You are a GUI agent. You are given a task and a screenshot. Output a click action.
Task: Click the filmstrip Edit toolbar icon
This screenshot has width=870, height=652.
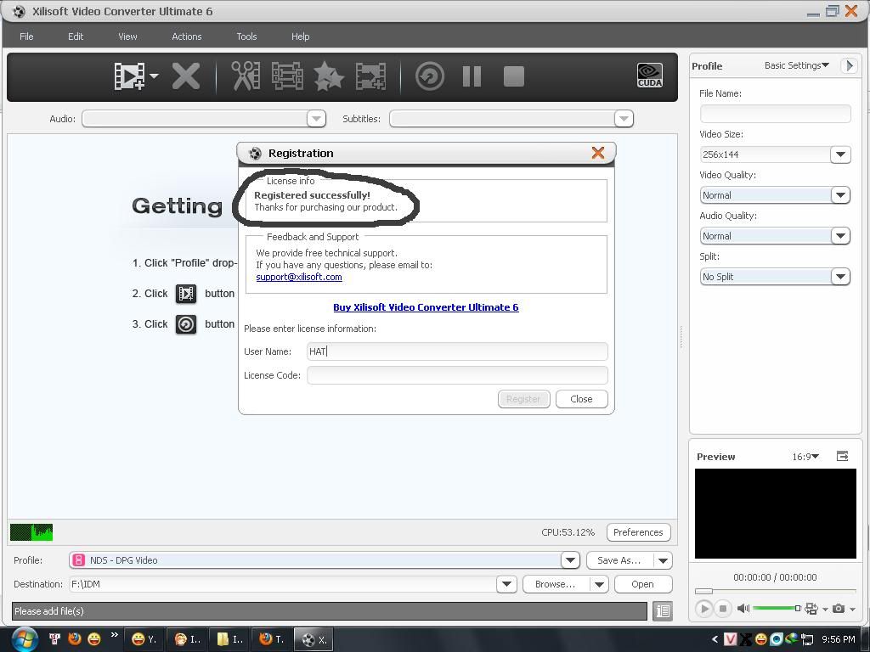coord(287,76)
